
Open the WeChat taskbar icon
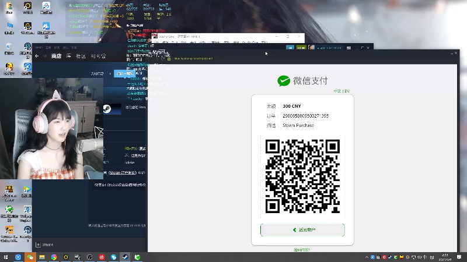[30, 257]
